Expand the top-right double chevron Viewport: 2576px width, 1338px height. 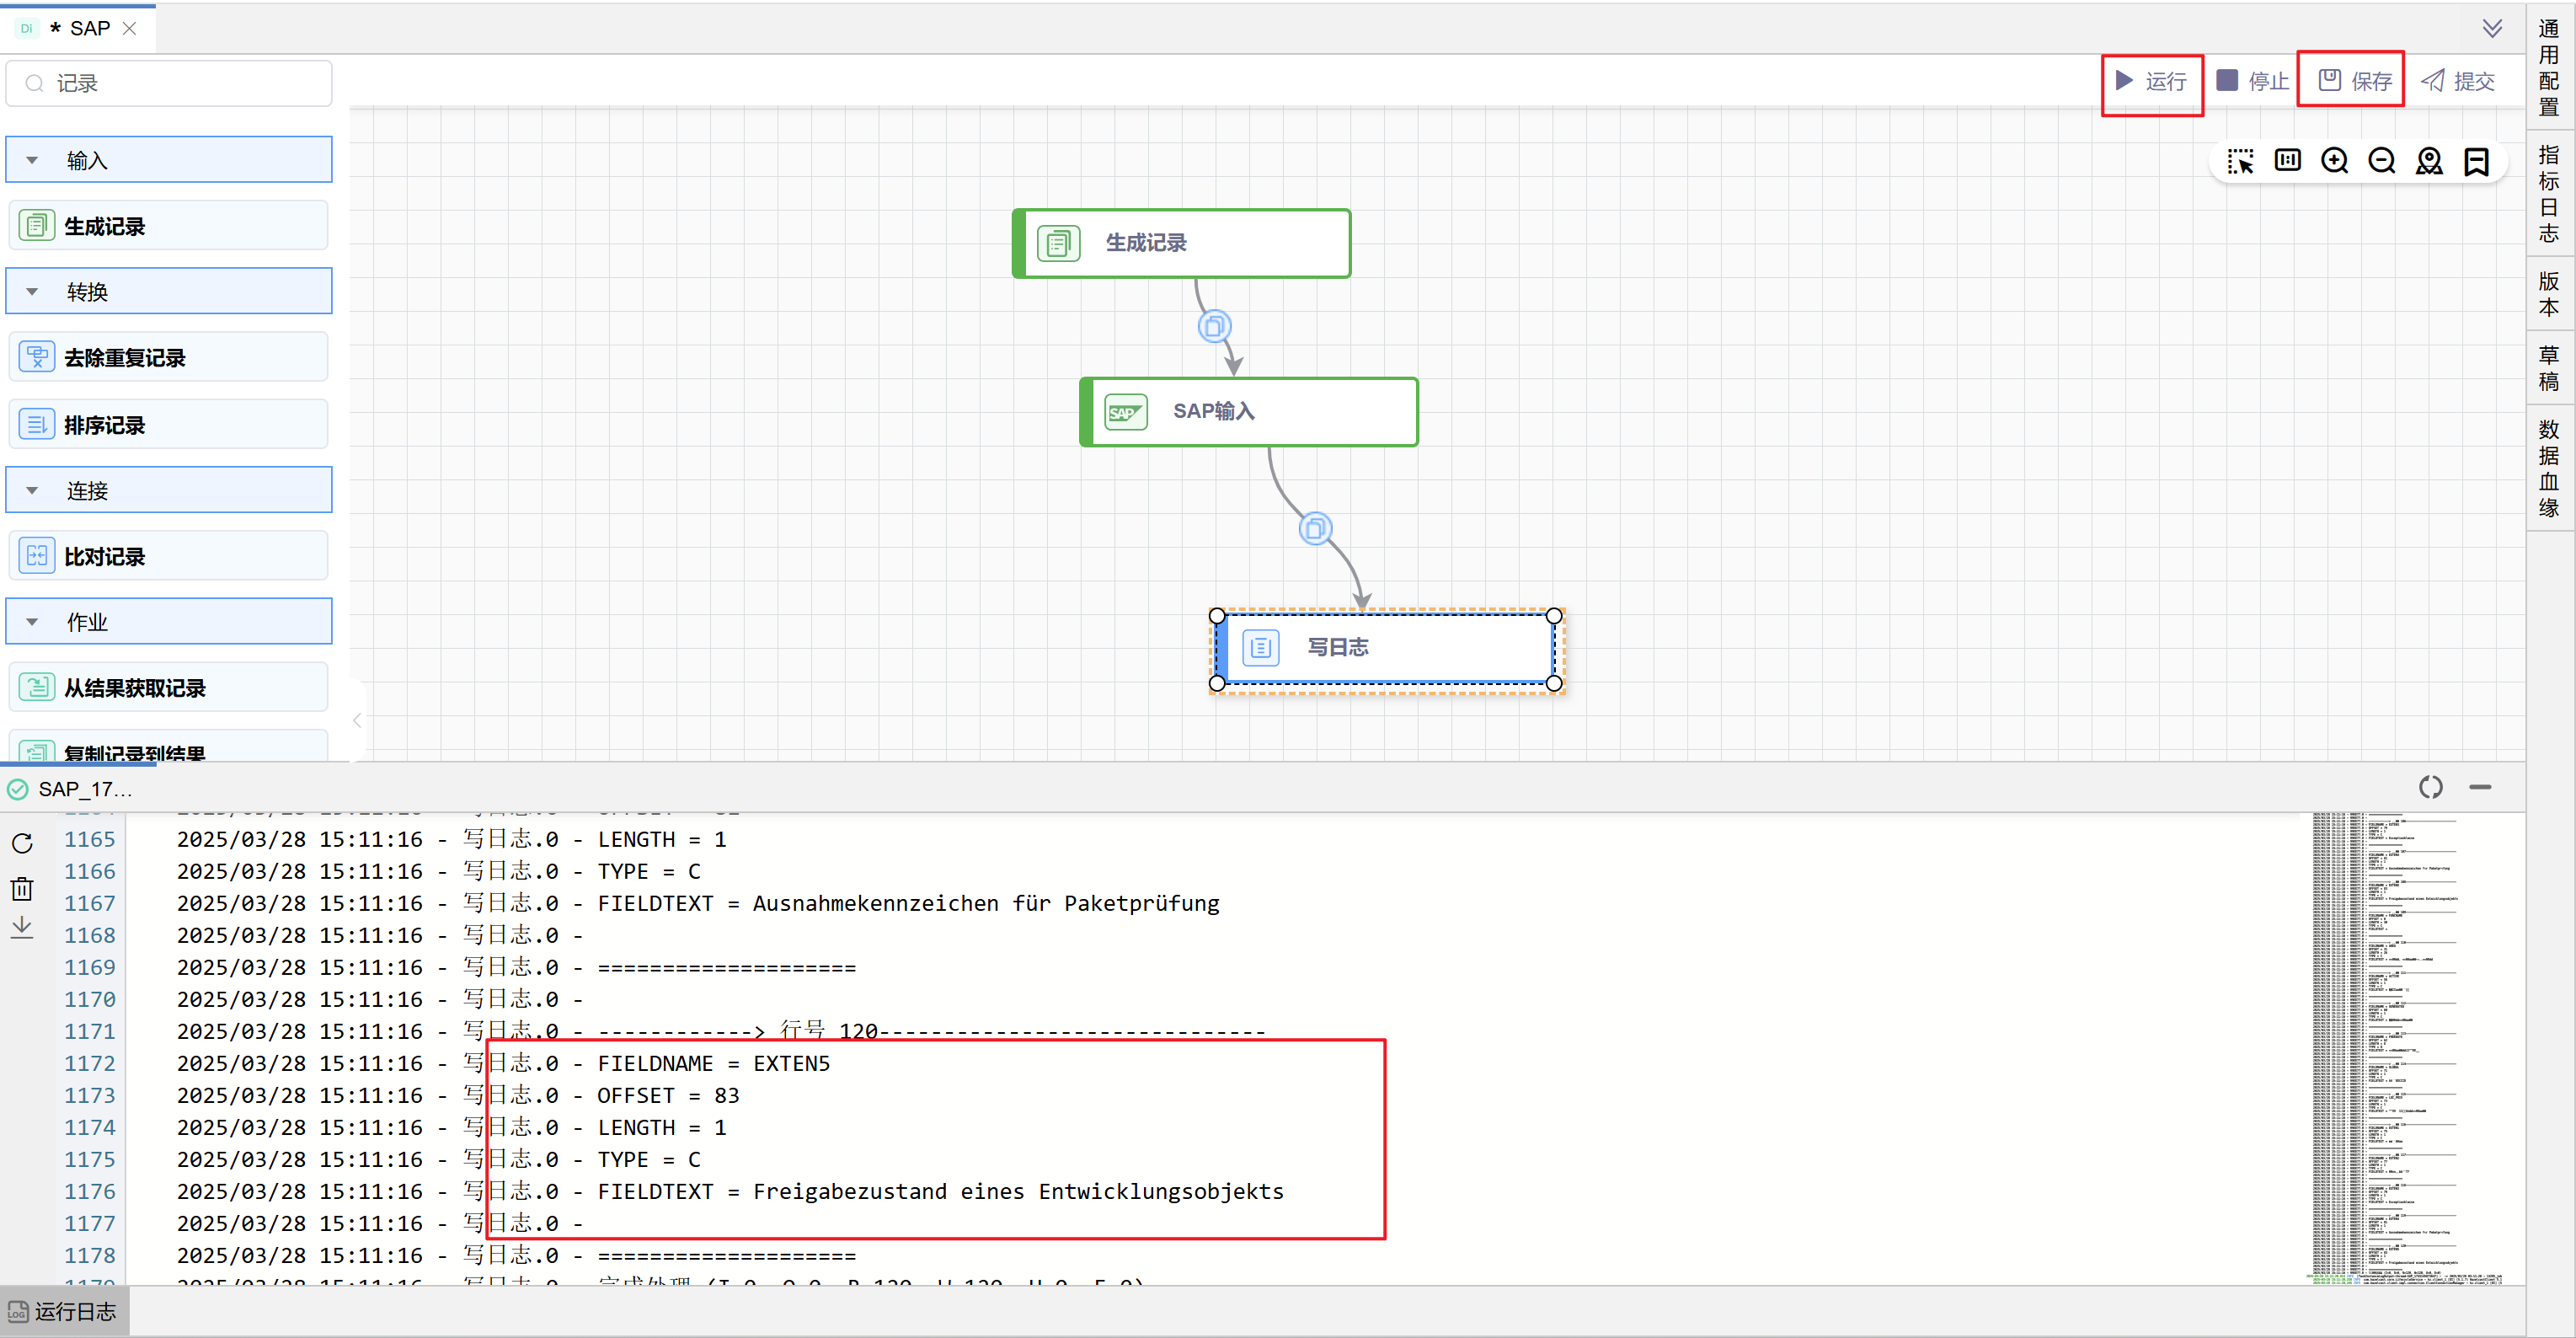coord(2492,28)
